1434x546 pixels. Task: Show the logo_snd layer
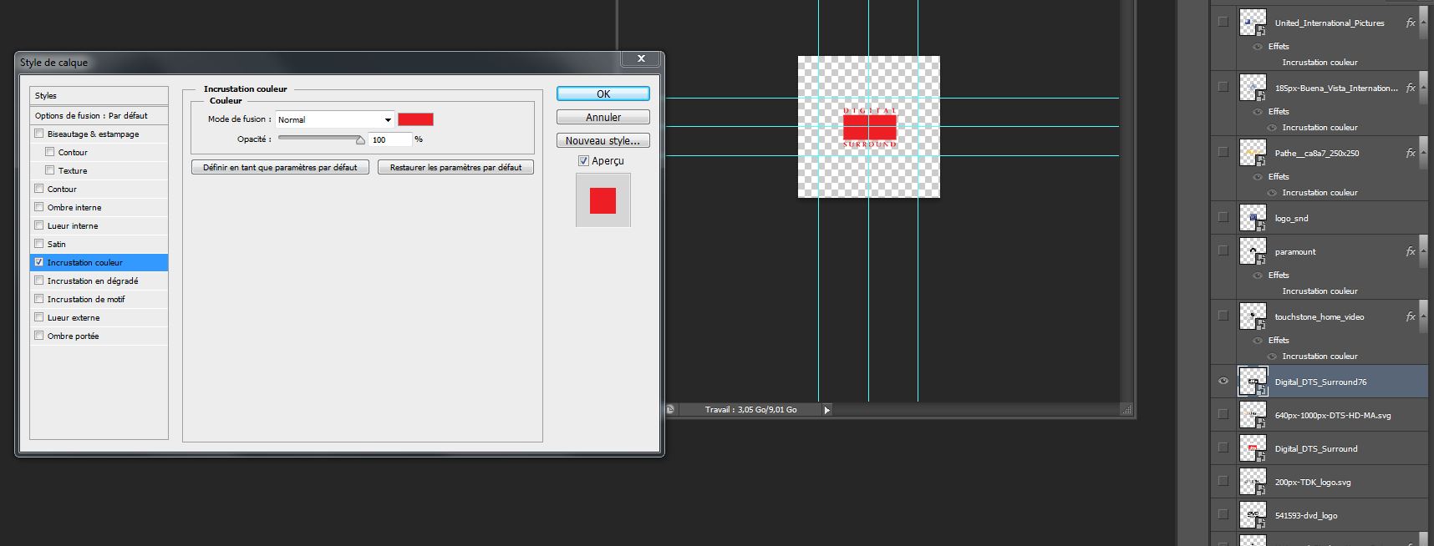1223,218
